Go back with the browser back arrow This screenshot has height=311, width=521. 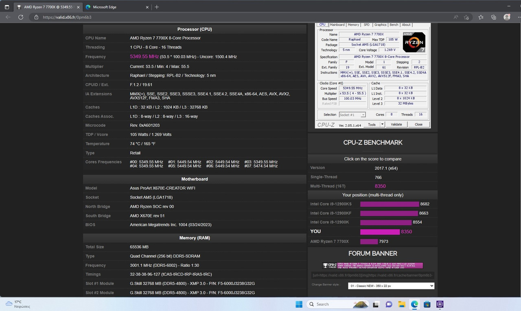pyautogui.click(x=8, y=17)
